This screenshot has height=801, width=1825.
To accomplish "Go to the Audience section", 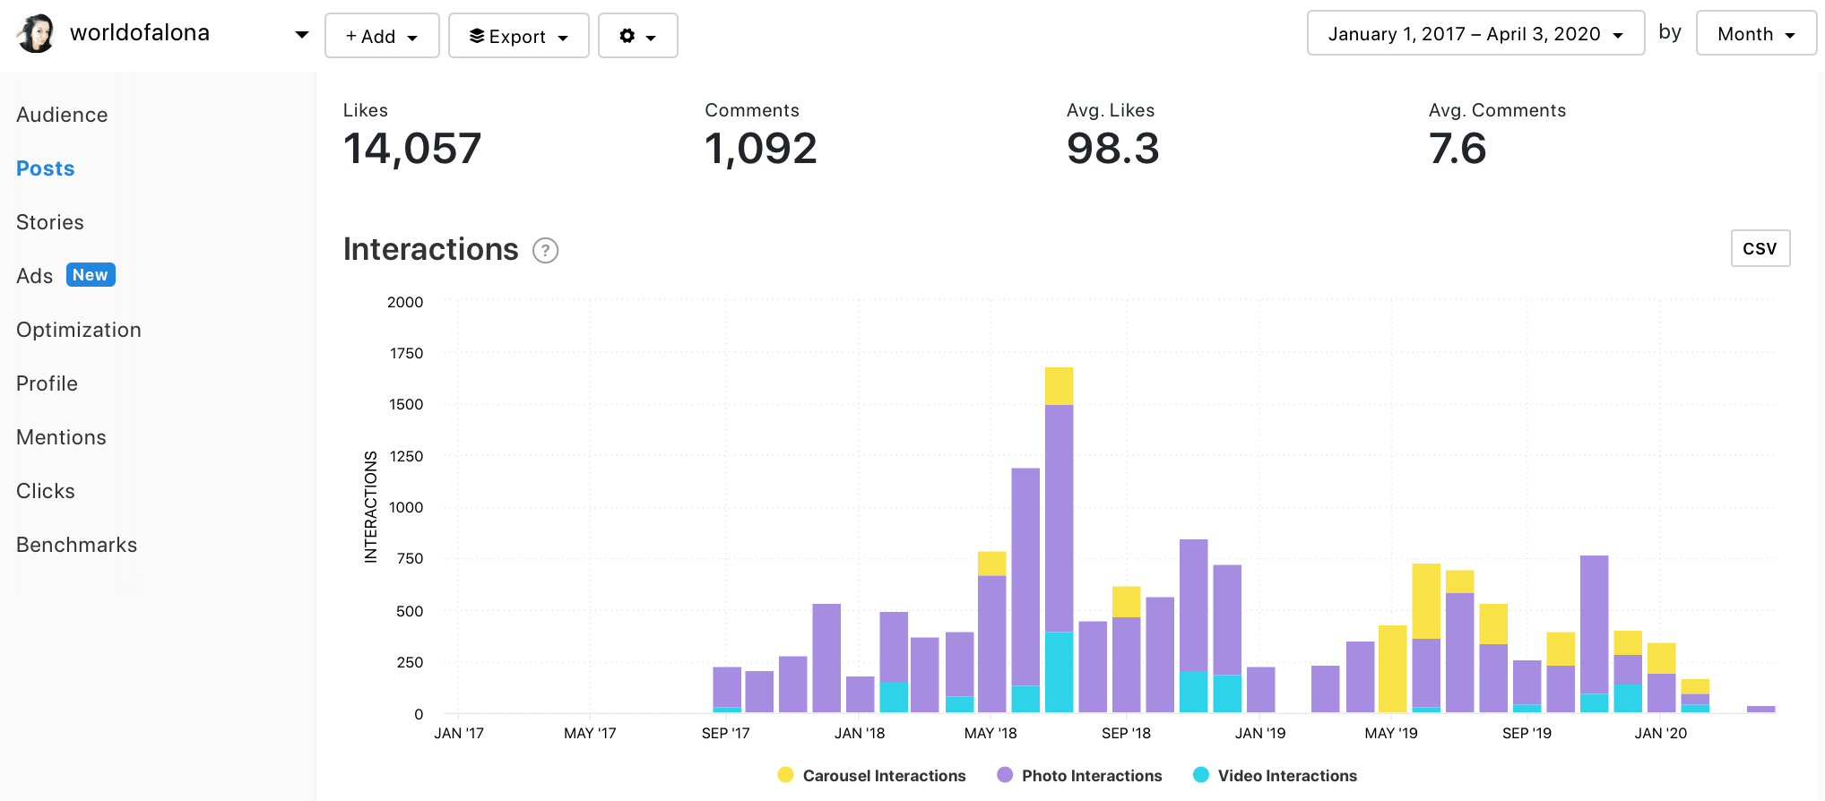I will [x=62, y=115].
